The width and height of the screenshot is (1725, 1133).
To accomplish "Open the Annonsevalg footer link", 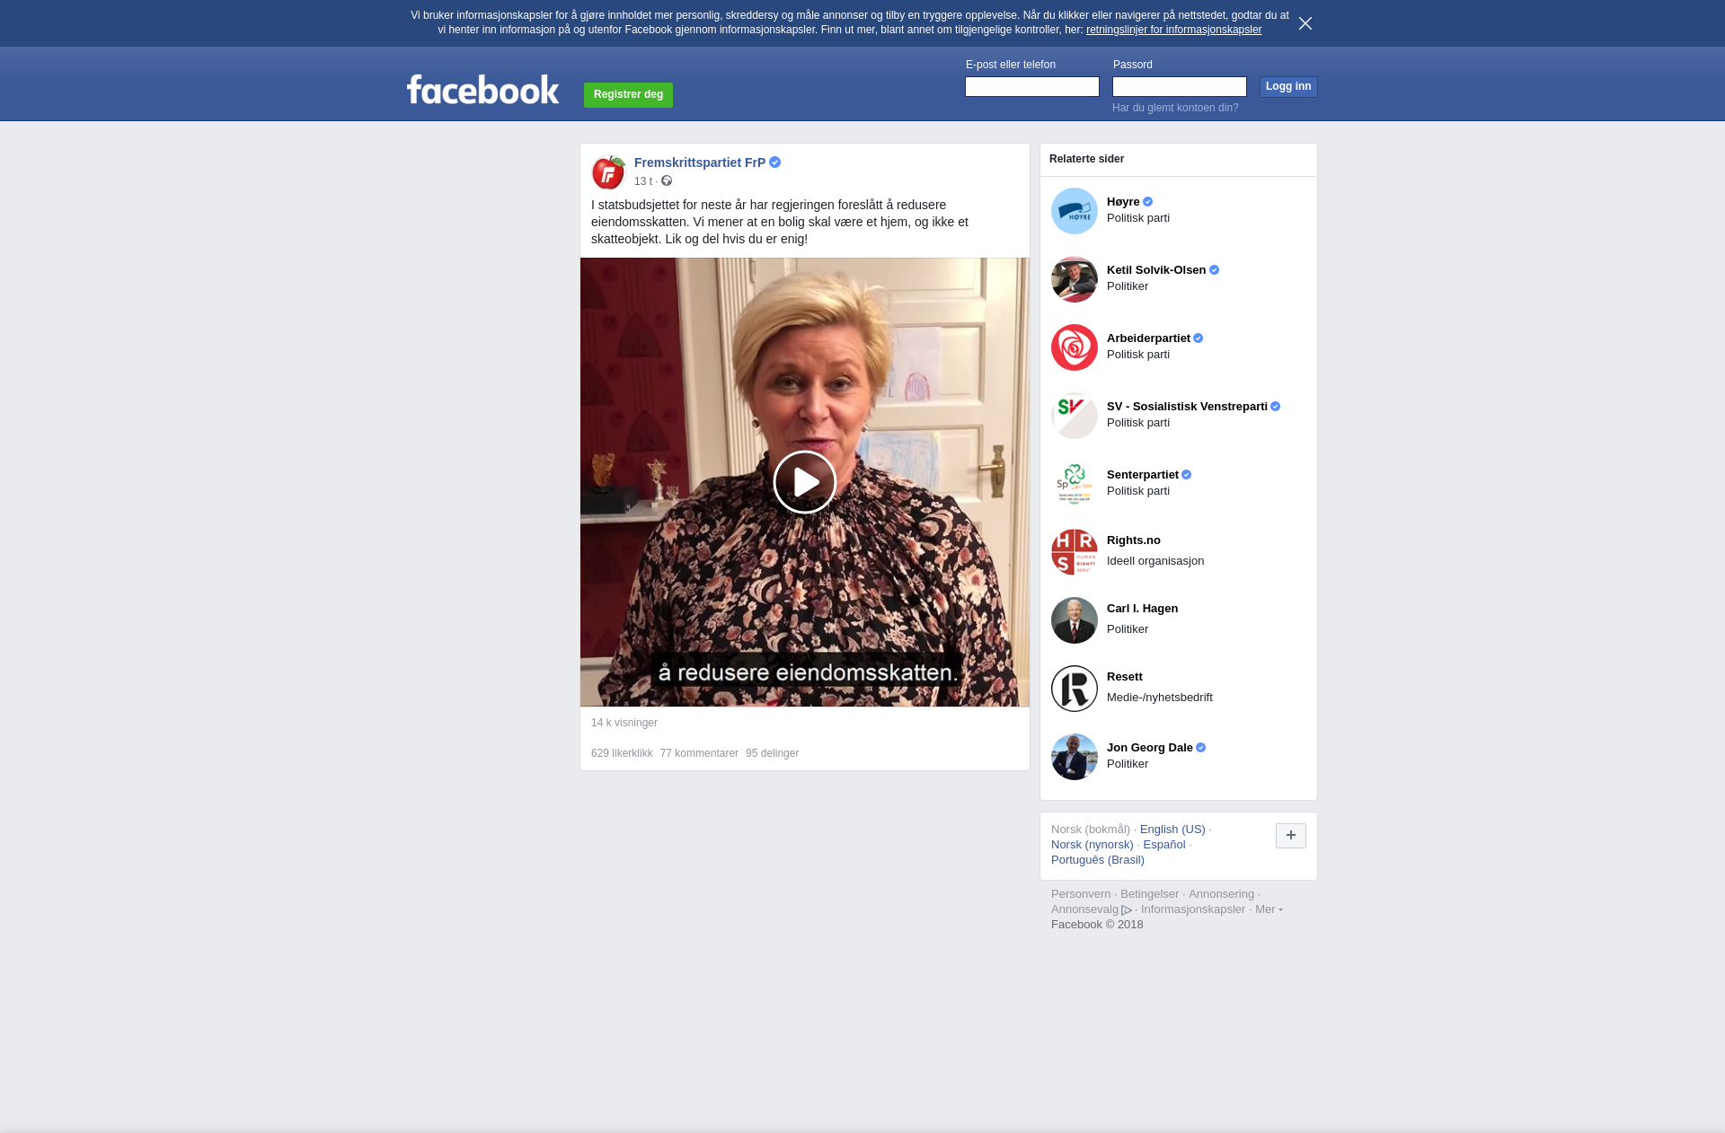I will (x=1092, y=909).
